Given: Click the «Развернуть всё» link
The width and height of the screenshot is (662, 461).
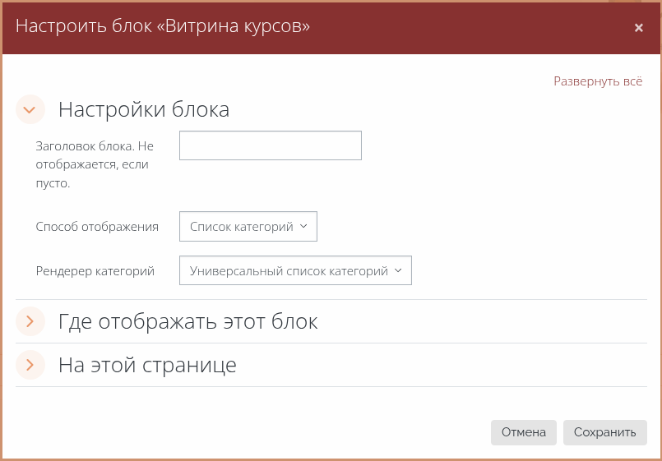Looking at the screenshot, I should coord(597,81).
